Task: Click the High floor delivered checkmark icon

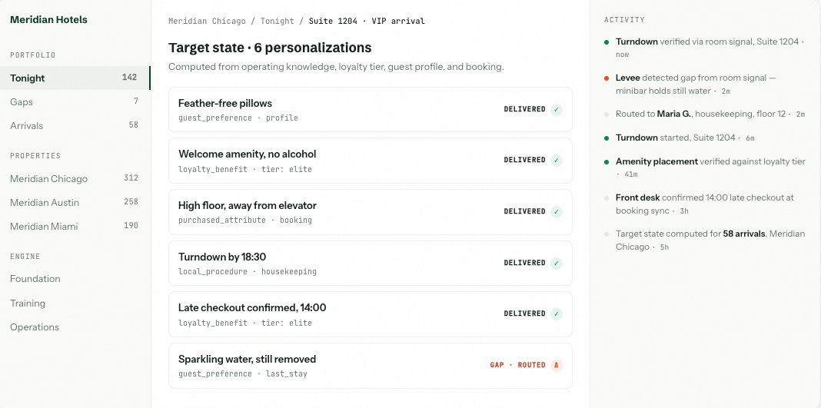Action: coord(556,211)
